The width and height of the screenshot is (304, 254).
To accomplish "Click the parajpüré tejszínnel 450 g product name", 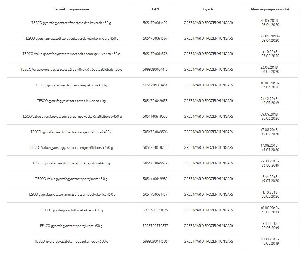I will point(71,163).
